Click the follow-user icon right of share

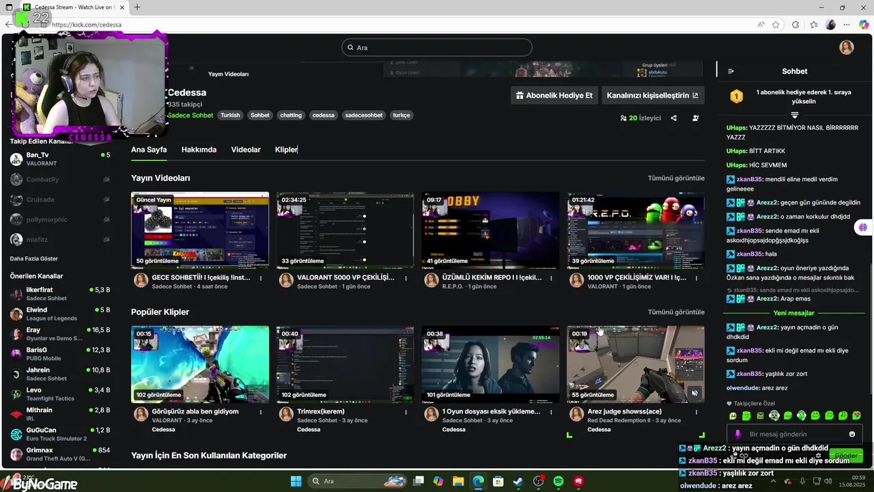[696, 118]
